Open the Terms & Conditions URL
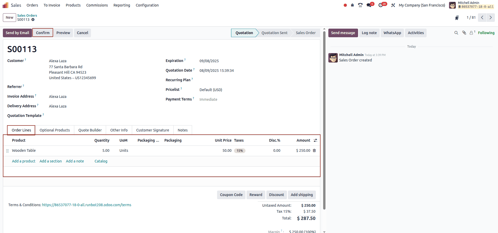 pos(87,205)
